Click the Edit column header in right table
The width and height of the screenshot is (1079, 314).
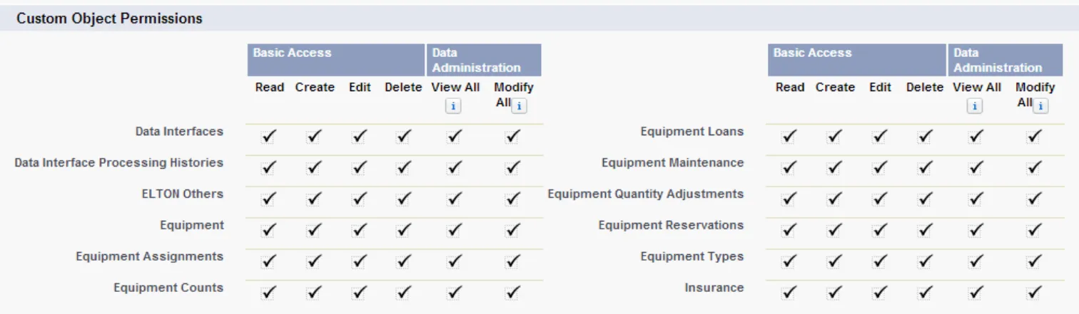coord(880,88)
